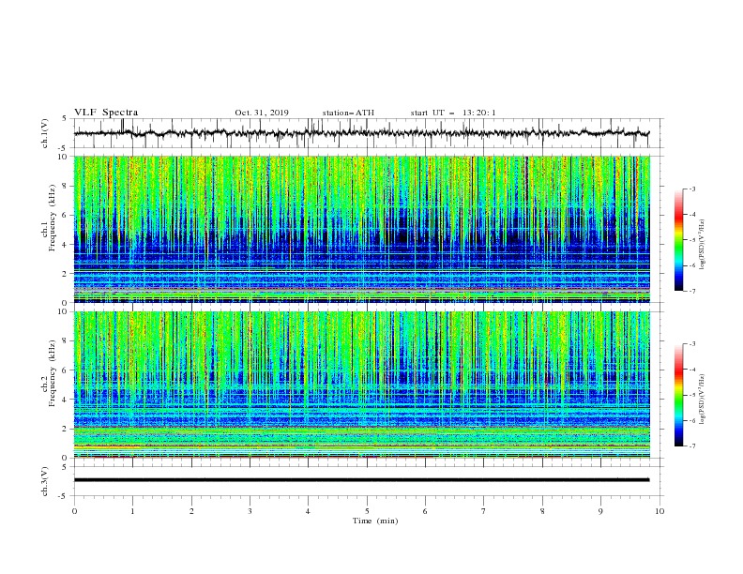Click time-axis tick label "2"
The width and height of the screenshot is (743, 574).
[x=191, y=511]
